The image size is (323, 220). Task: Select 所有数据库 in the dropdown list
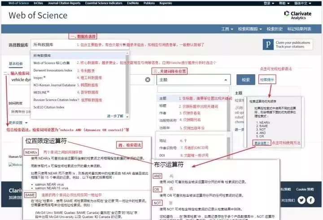[78, 55]
